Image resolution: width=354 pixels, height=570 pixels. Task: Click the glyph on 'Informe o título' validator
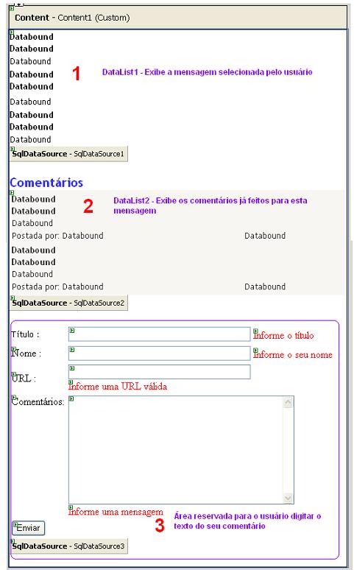255,331
